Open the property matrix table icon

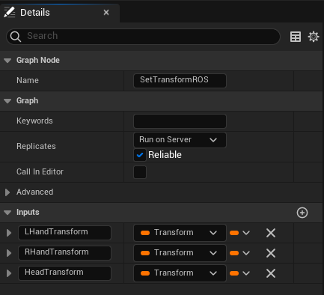coord(296,37)
